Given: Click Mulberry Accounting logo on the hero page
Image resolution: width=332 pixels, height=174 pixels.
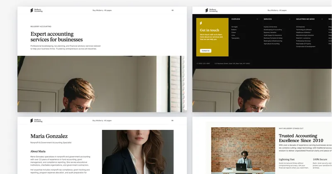Looking at the screenshot, I should pos(37,10).
